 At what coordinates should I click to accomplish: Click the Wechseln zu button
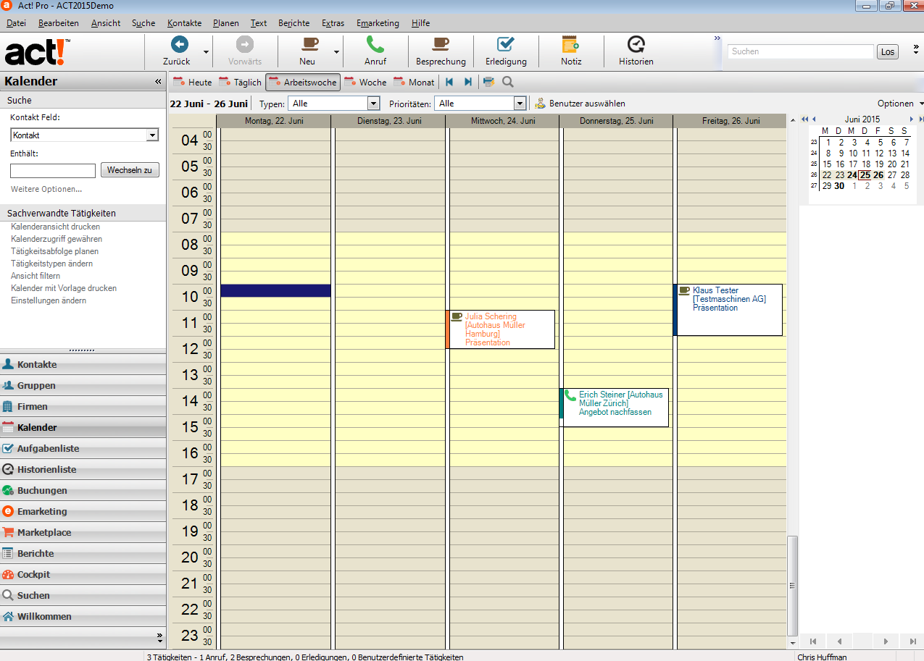tap(130, 170)
